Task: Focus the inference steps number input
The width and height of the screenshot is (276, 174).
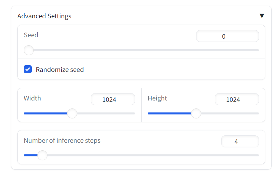Action: coord(240,141)
